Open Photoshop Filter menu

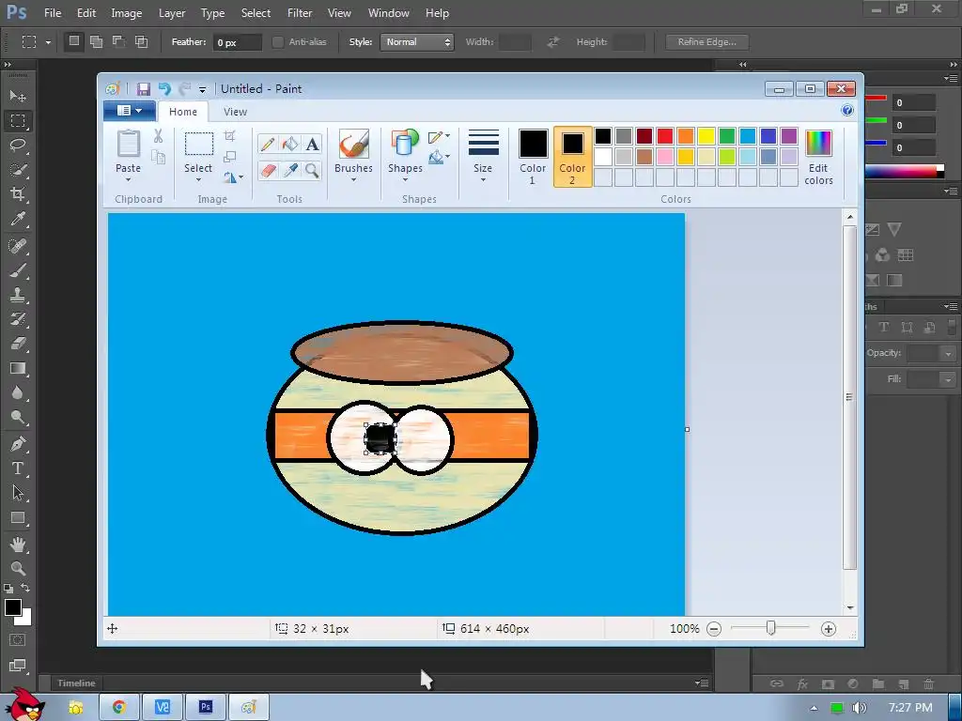coord(300,13)
